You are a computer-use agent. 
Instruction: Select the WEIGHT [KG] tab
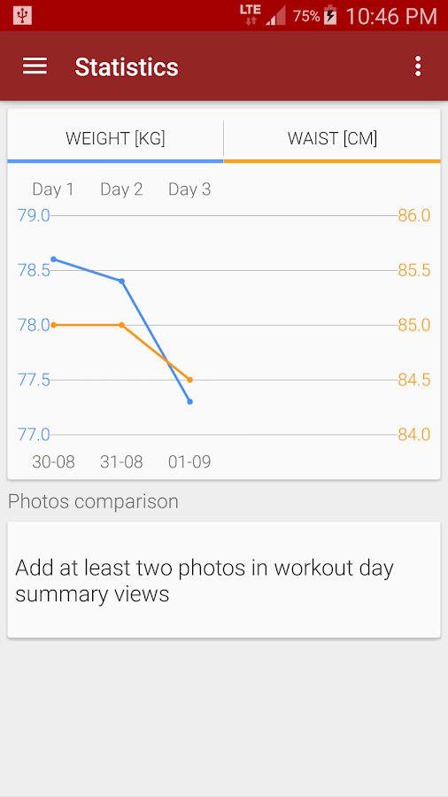coord(115,138)
